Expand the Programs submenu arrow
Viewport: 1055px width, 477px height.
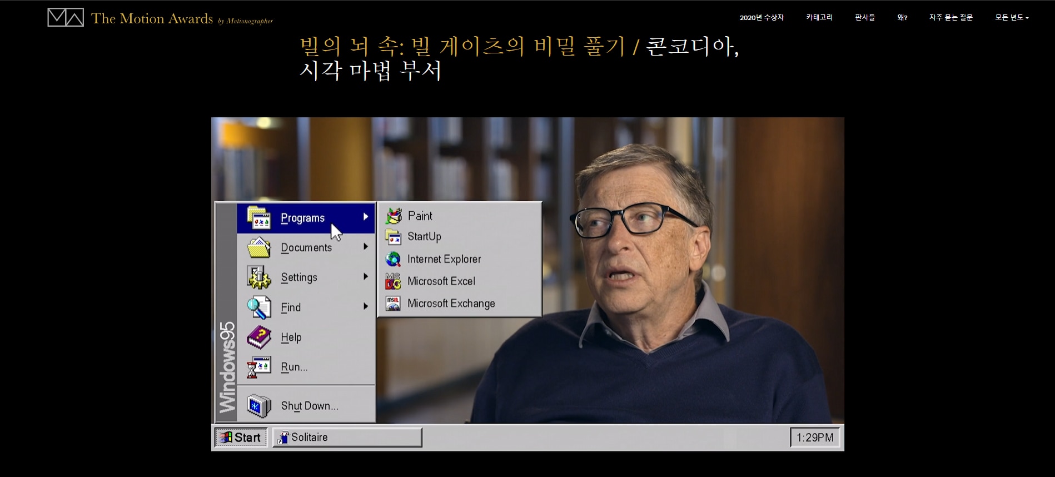click(366, 217)
